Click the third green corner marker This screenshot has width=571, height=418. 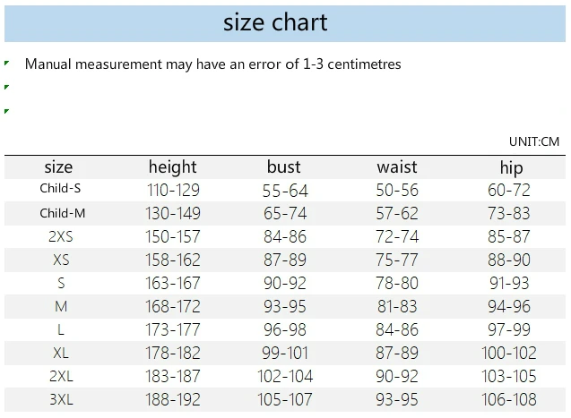pos(6,111)
